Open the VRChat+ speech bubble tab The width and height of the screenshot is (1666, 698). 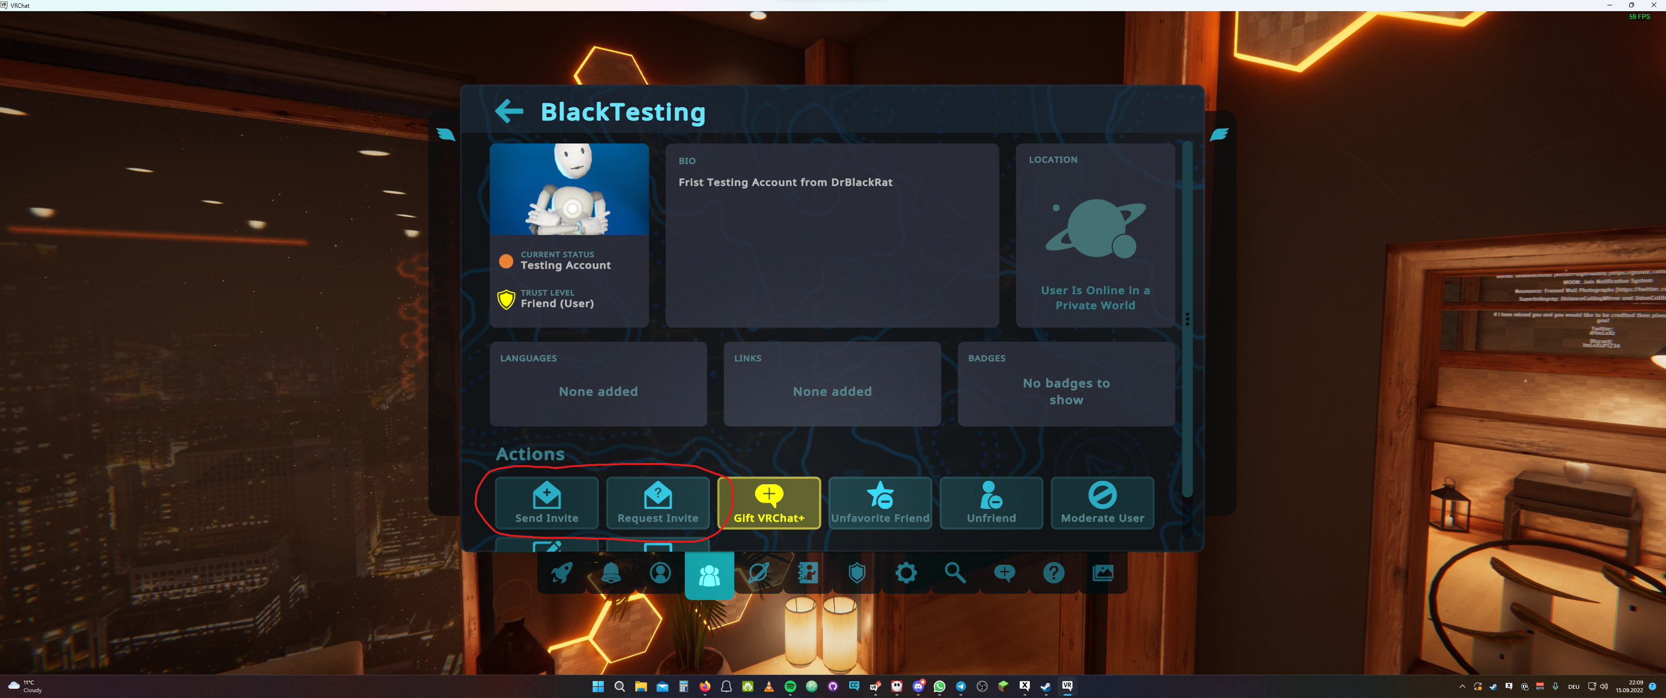point(1004,572)
